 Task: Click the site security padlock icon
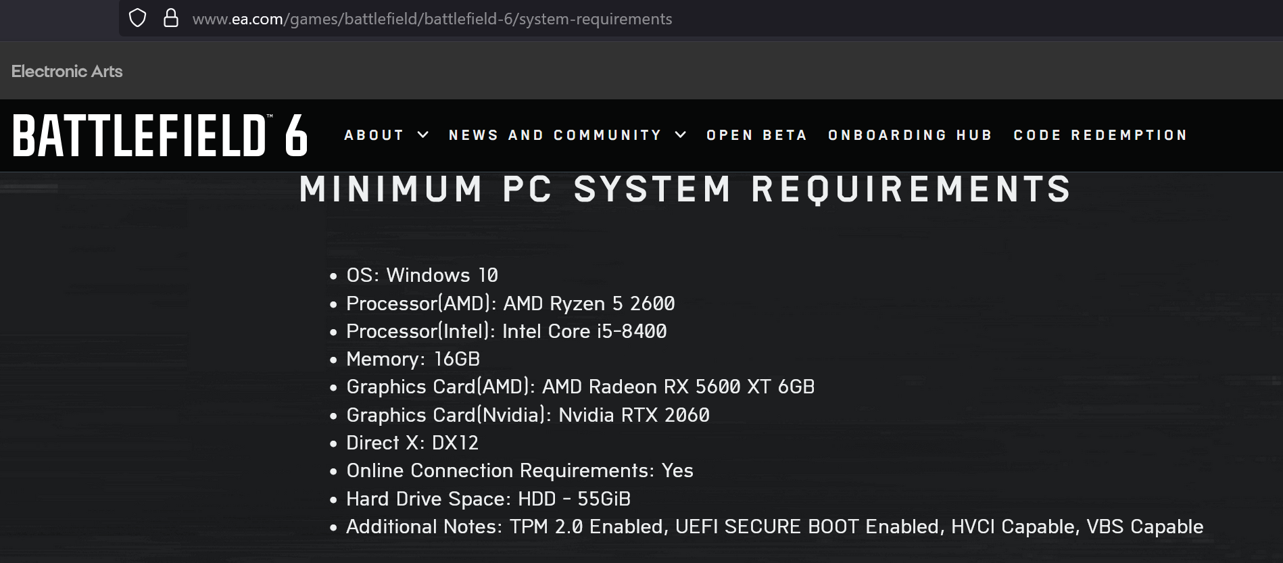171,18
